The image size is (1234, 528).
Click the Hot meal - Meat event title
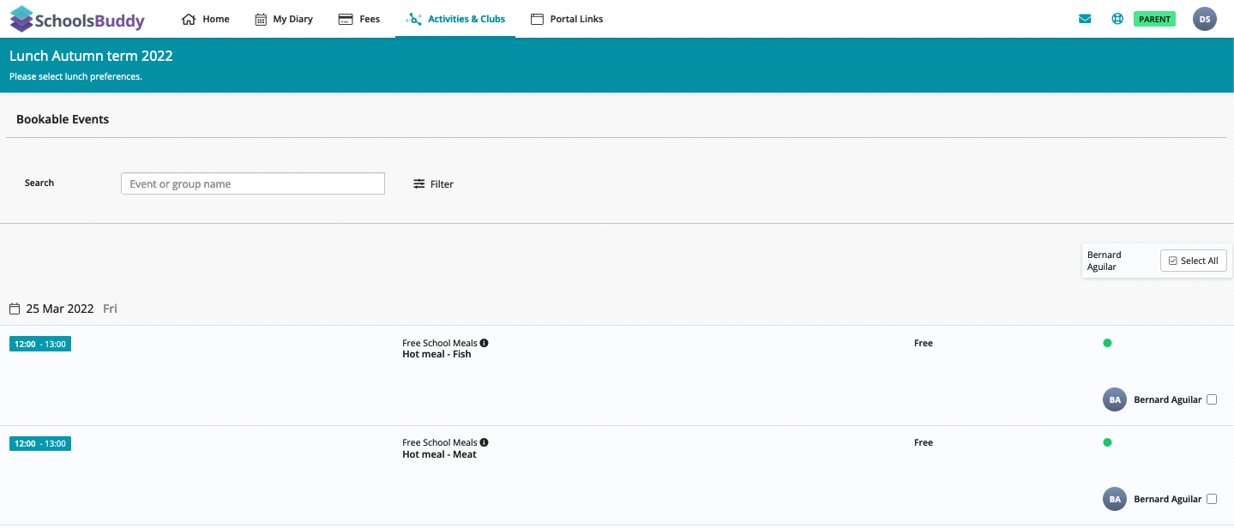coord(439,454)
